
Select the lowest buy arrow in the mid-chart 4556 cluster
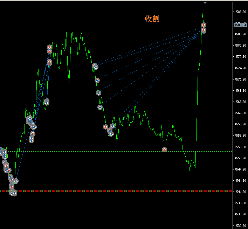[111, 134]
